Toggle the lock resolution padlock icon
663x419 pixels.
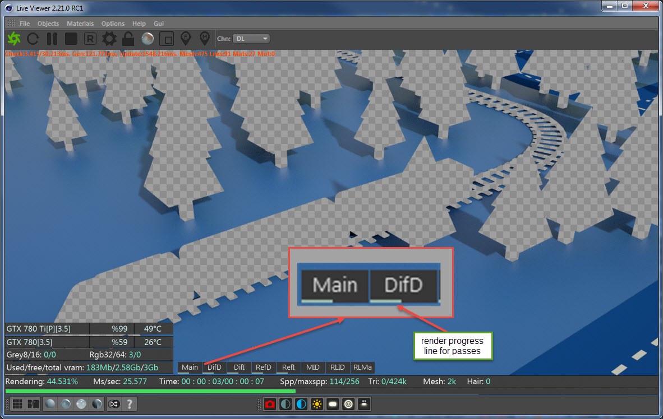click(x=128, y=39)
